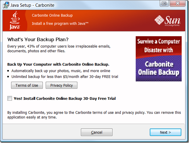Click 'Install a free program with Java' subtitle
The width and height of the screenshot is (189, 143).
point(60,23)
